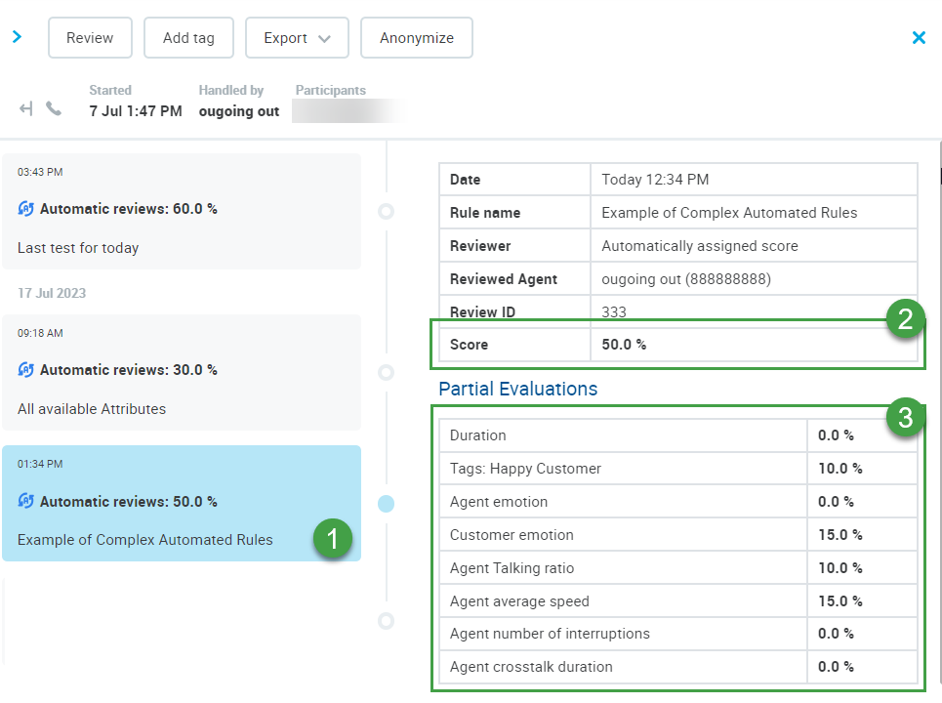Click the Anonymize button

tap(416, 38)
